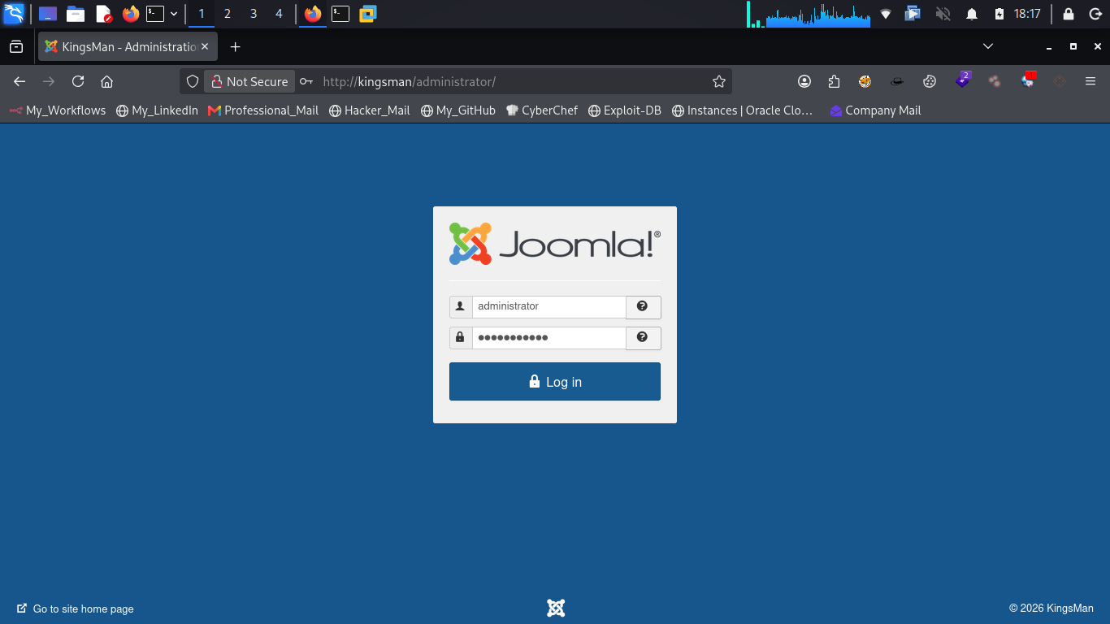Switch to workspace 3
The height and width of the screenshot is (624, 1110).
254,14
